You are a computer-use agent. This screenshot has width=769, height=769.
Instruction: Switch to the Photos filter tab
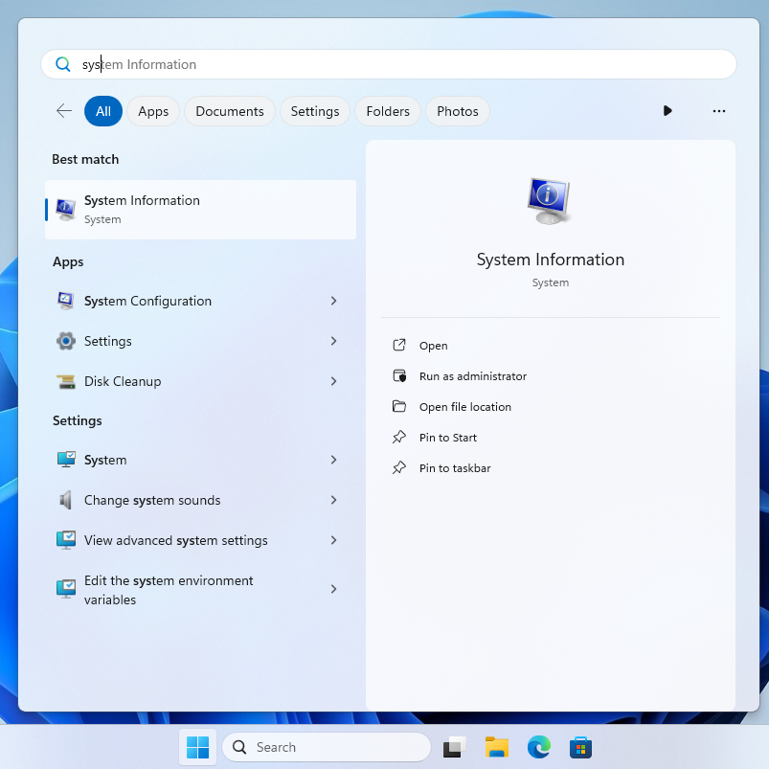point(458,111)
